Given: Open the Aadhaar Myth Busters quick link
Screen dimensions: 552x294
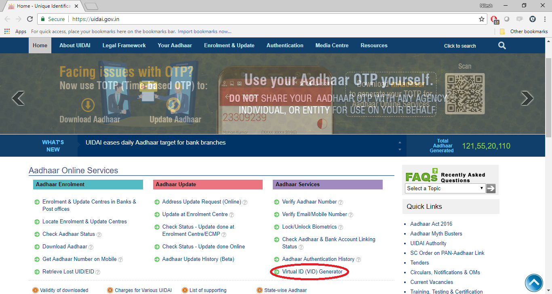Looking at the screenshot, I should point(436,234).
